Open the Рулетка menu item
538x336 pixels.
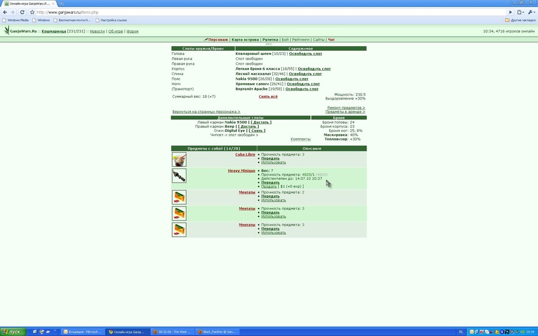[270, 40]
